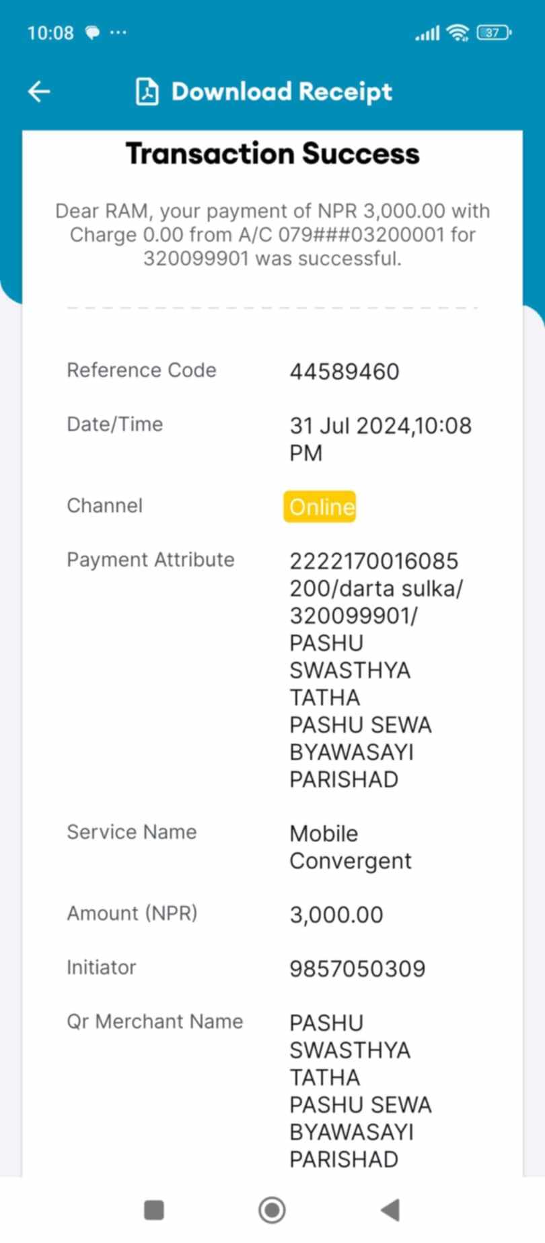
Task: Tap the initiator number 9857050309
Action: click(357, 969)
